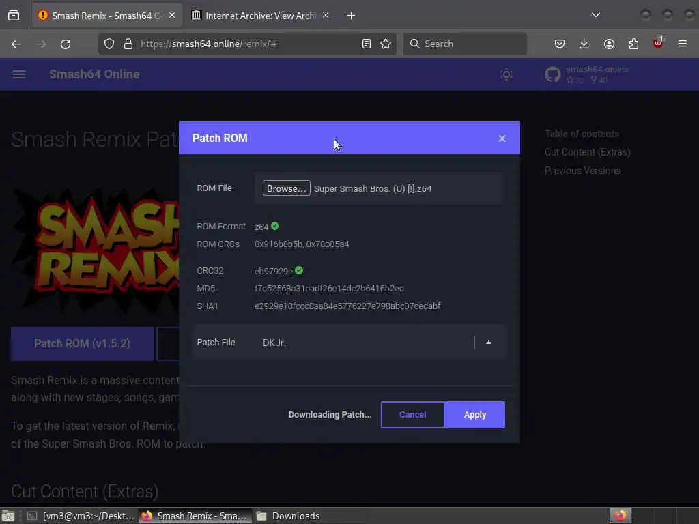This screenshot has height=524, width=699.
Task: Close the Internet Archive tab
Action: (x=326, y=16)
